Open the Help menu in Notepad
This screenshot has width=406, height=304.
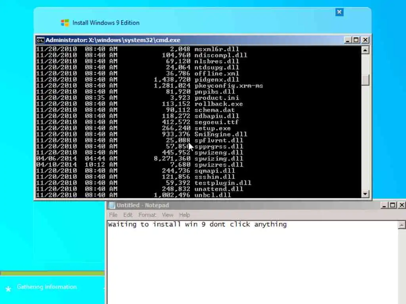[184, 215]
